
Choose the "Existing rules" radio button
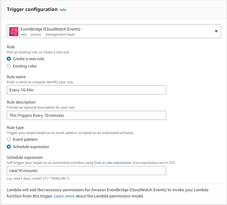[9, 66]
